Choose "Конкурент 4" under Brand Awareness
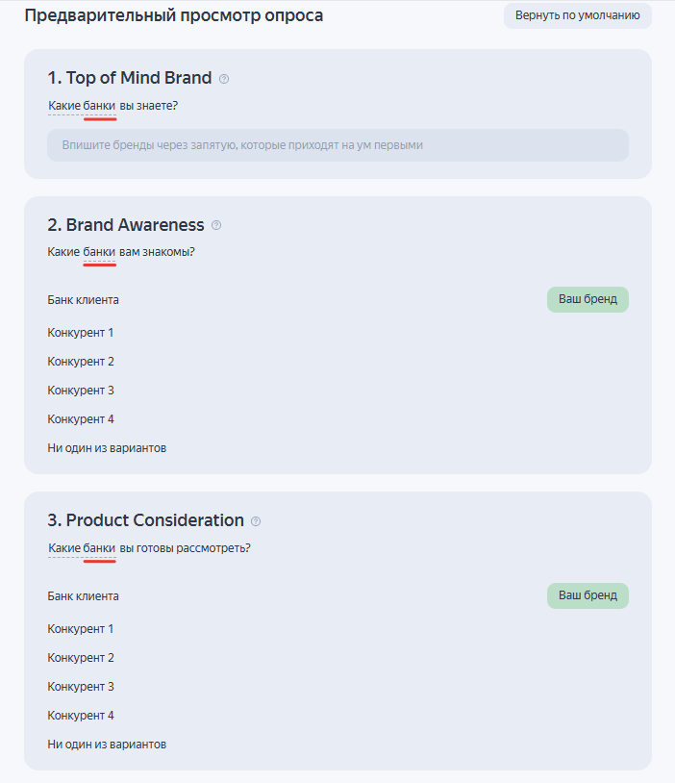This screenshot has height=783, width=675. coord(81,419)
